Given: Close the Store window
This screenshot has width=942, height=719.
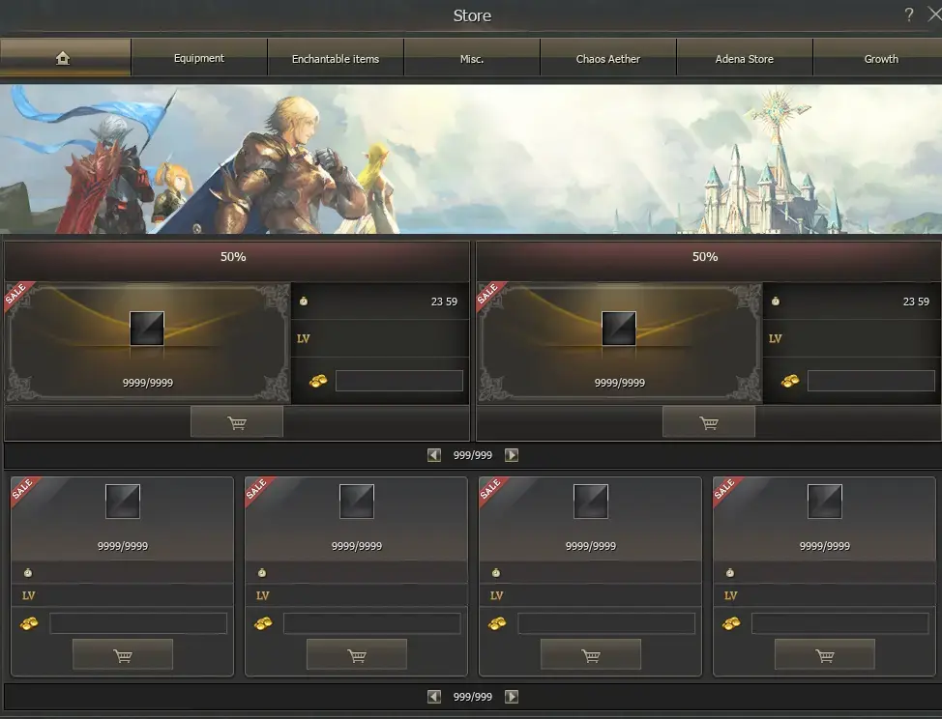Looking at the screenshot, I should click(934, 14).
